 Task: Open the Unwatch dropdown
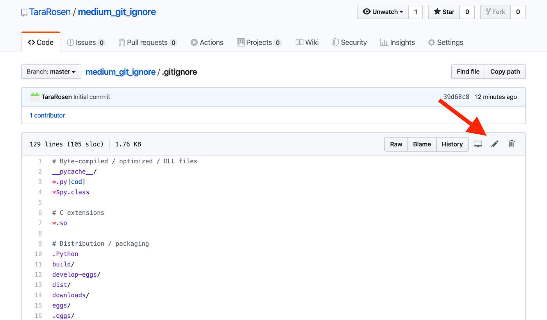click(x=383, y=12)
